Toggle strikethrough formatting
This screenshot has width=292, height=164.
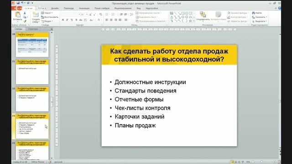click(x=81, y=20)
